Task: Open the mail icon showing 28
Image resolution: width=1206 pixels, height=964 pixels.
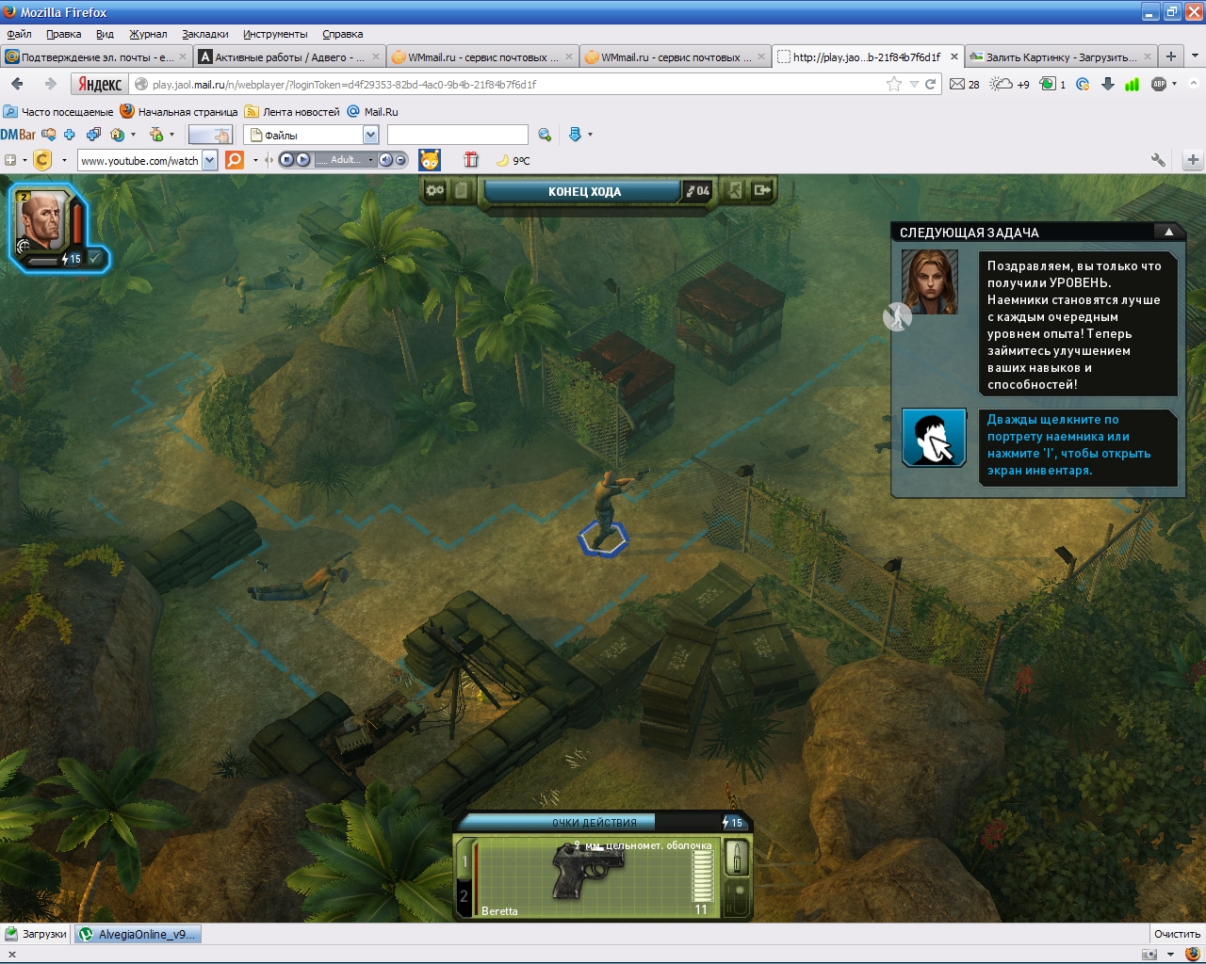Action: (965, 84)
